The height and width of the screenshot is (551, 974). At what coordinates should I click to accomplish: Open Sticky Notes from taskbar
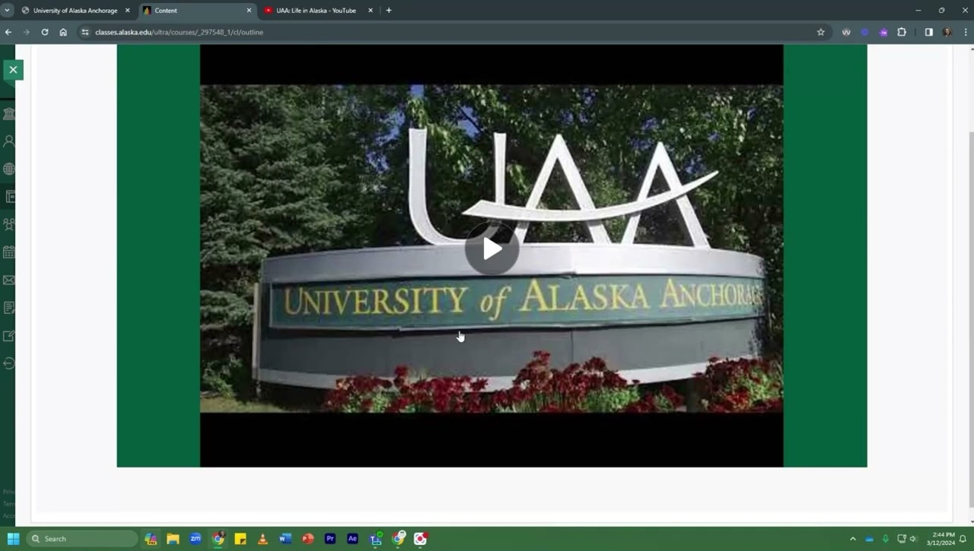240,539
